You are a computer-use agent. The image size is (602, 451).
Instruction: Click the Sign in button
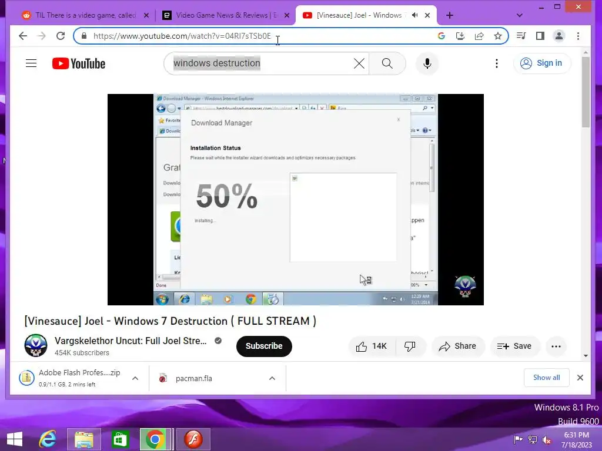[541, 63]
